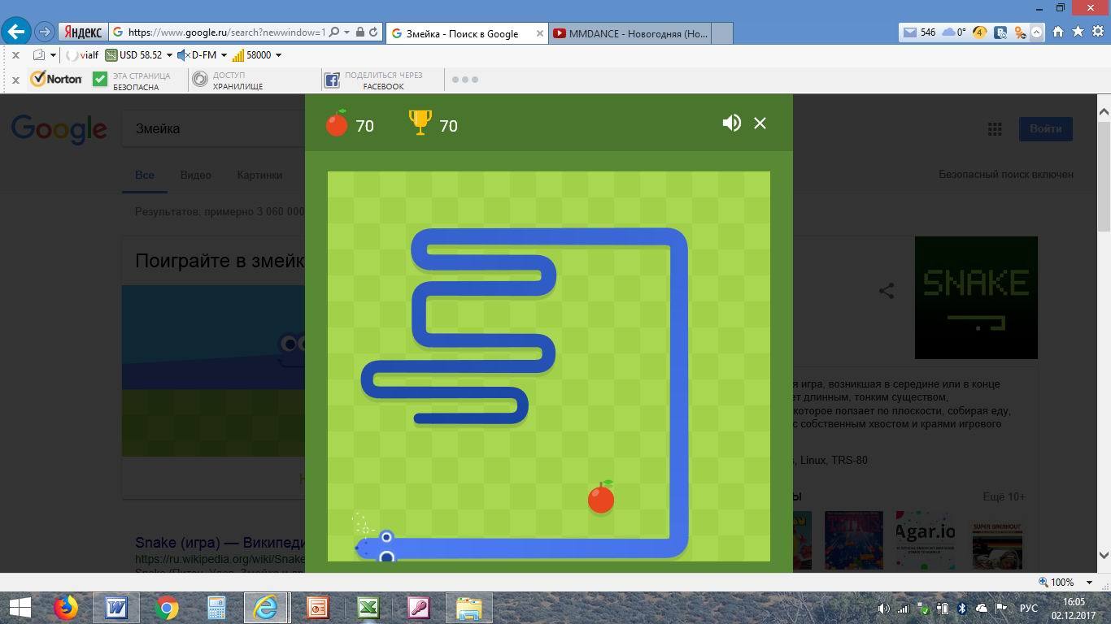Click the orange notification badge showing 4
The height and width of the screenshot is (624, 1111).
979,32
